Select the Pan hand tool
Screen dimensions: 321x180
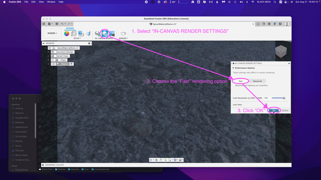pyautogui.click(x=161, y=160)
